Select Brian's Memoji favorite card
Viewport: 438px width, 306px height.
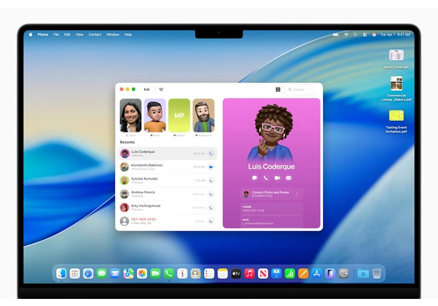[x=155, y=115]
